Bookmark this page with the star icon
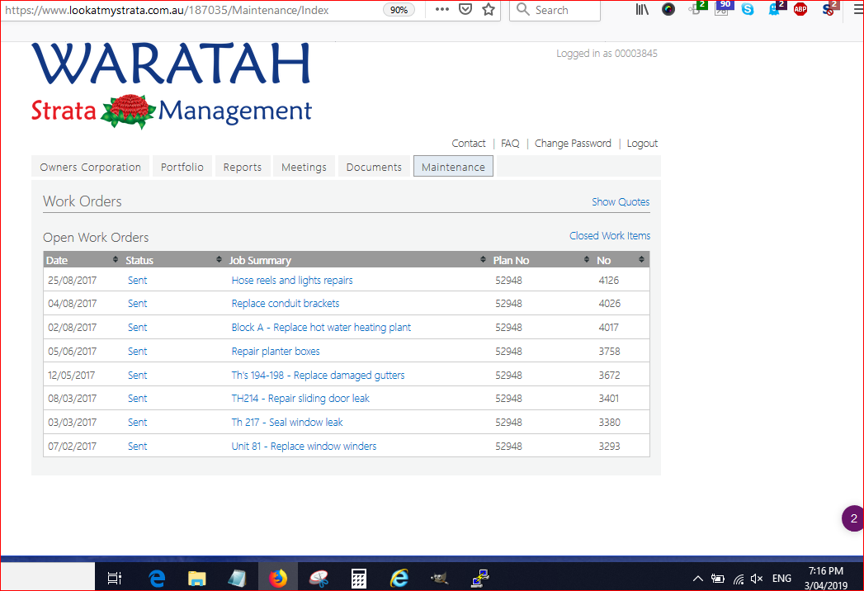 (x=489, y=9)
